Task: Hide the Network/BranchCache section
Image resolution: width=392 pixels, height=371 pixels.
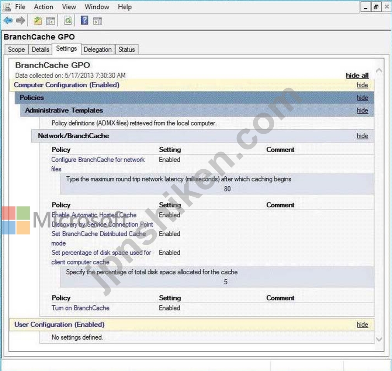Action: click(x=362, y=136)
